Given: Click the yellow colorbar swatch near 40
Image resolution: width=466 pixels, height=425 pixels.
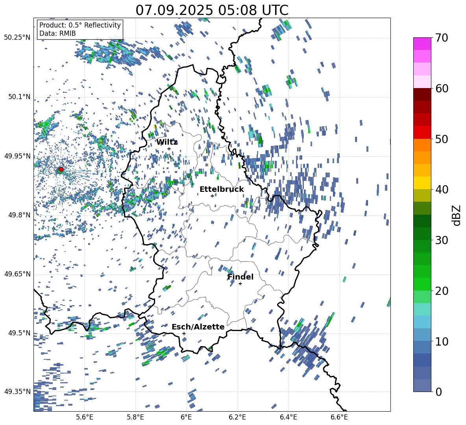Looking at the screenshot, I should coord(422,183).
